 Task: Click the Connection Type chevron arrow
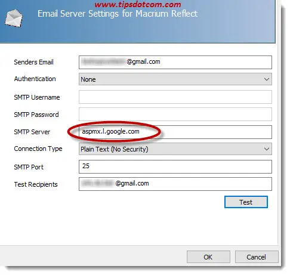tap(267, 149)
